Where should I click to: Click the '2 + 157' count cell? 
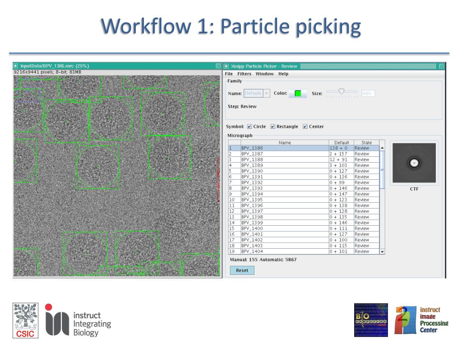tap(342, 154)
